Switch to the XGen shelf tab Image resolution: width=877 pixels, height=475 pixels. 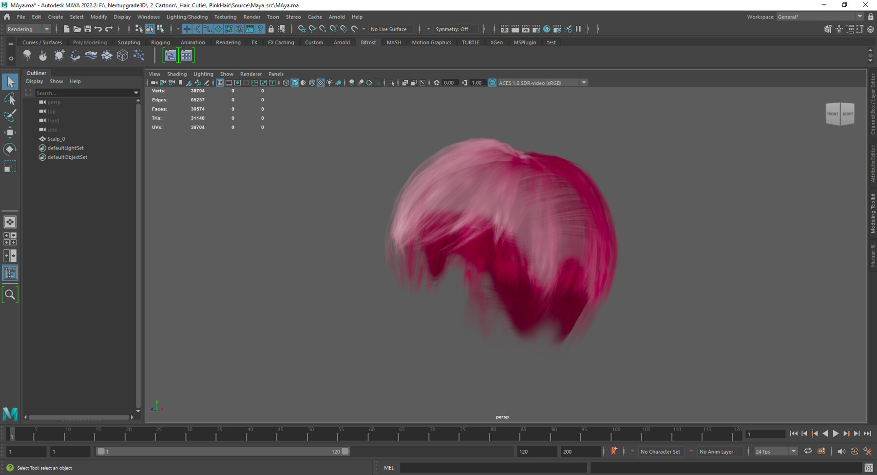(x=496, y=42)
